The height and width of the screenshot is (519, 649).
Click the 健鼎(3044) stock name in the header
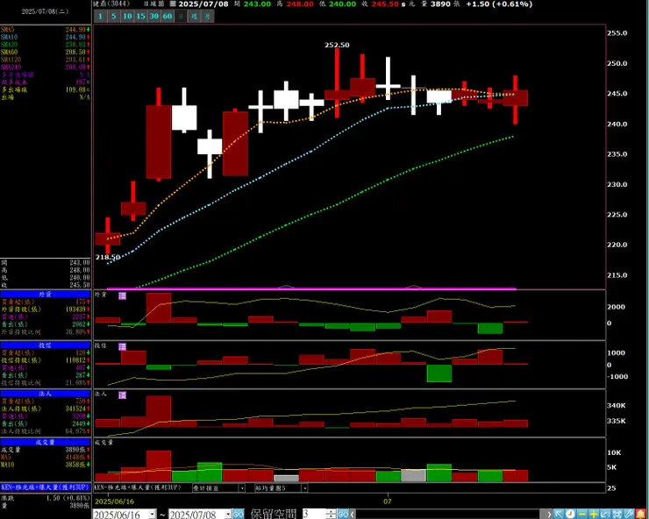tap(111, 4)
